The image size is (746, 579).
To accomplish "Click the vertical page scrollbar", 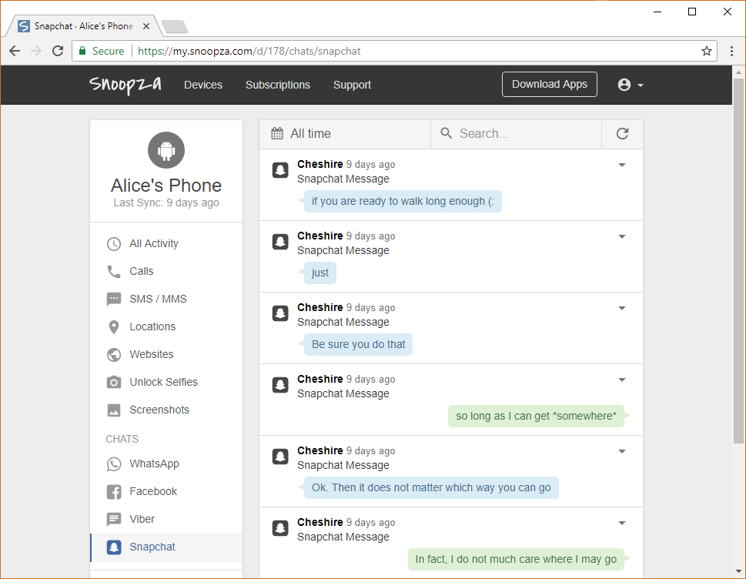I will tap(738, 261).
